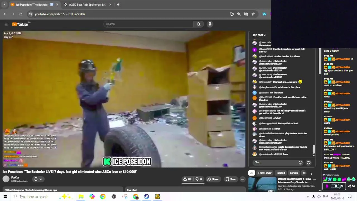Open Steam from the taskbar
The width and height of the screenshot is (357, 201).
tap(146, 197)
